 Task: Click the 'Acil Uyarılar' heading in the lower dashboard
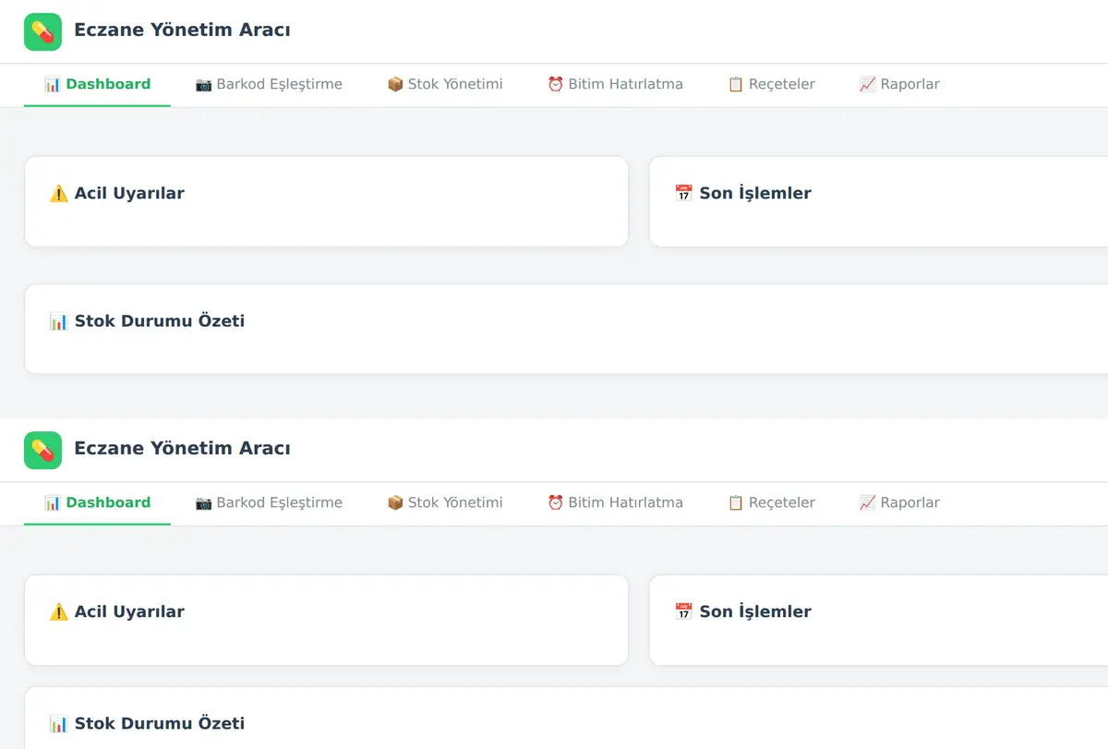(116, 611)
